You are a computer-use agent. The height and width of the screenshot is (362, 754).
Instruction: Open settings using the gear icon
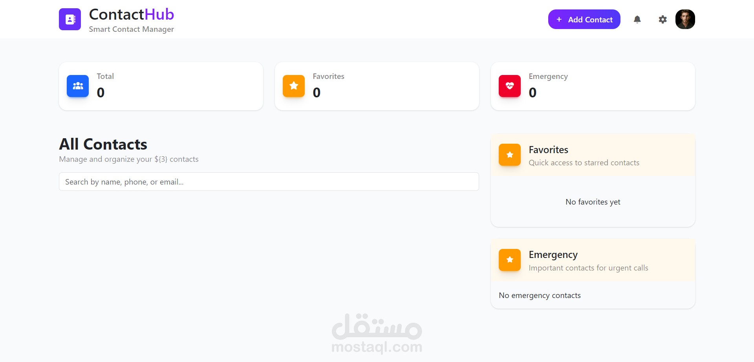tap(662, 19)
